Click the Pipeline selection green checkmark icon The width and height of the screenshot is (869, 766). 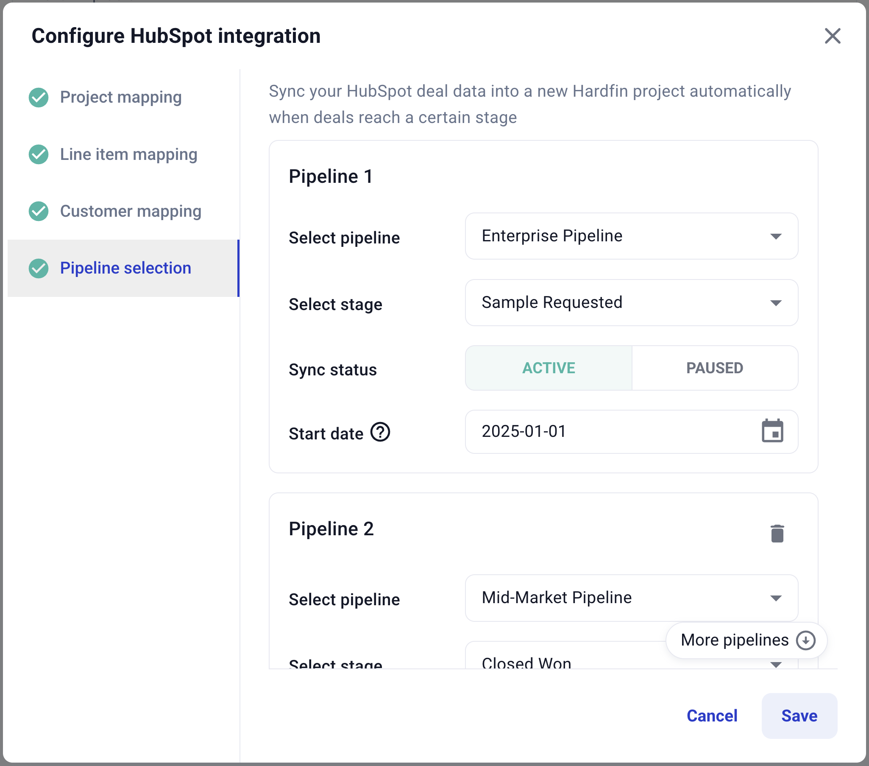tap(39, 268)
